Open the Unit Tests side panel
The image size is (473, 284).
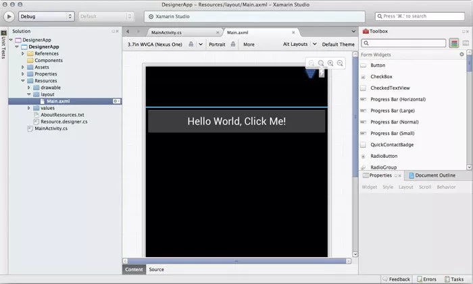tap(3, 45)
